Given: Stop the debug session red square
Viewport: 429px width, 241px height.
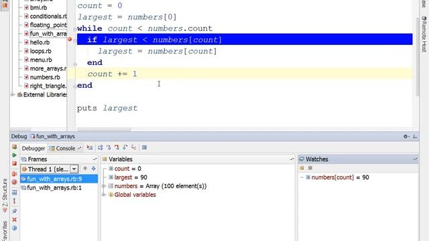Looking at the screenshot, I should pyautogui.click(x=15, y=163).
